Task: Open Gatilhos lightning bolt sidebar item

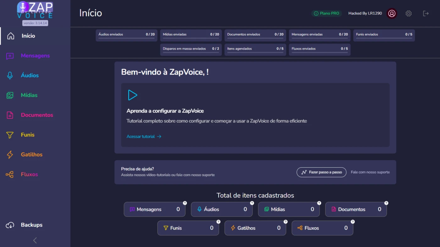Action: (31, 154)
